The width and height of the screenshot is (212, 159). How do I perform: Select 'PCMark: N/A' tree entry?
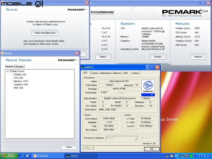(x=20, y=75)
